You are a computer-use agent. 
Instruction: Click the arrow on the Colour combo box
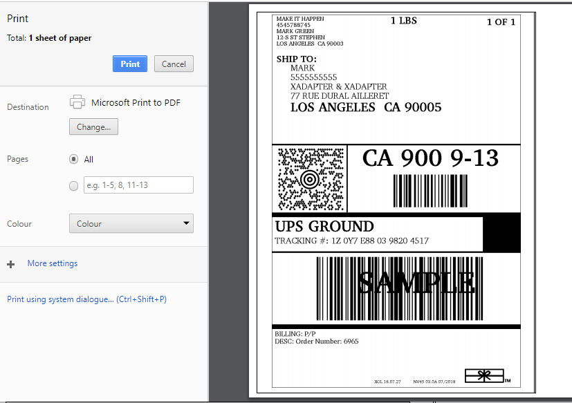tap(186, 223)
